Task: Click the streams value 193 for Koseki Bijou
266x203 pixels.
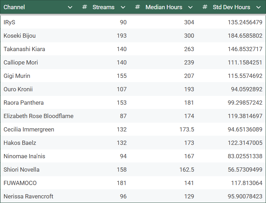Action: pos(122,36)
